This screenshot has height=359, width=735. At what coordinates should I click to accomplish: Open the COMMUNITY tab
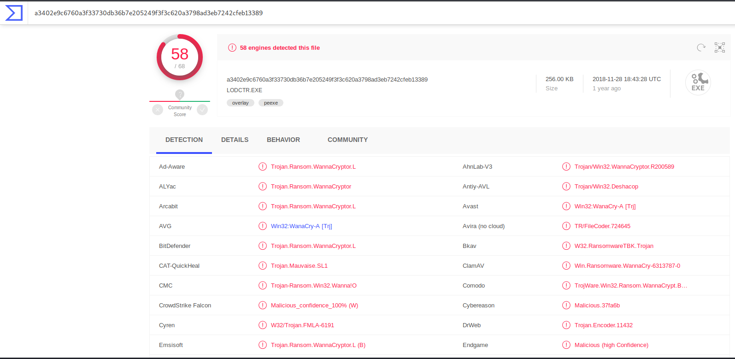tap(347, 140)
